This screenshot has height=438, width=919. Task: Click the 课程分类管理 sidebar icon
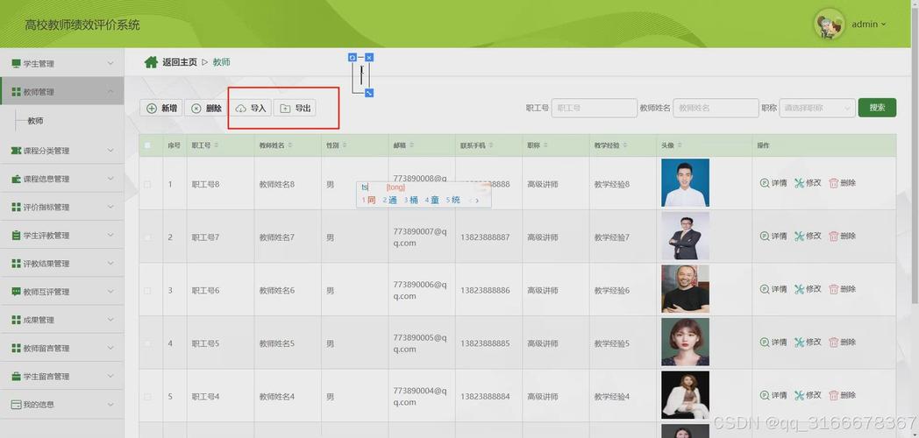coord(16,151)
